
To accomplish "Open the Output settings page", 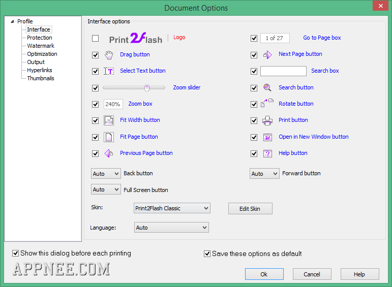I will (36, 62).
